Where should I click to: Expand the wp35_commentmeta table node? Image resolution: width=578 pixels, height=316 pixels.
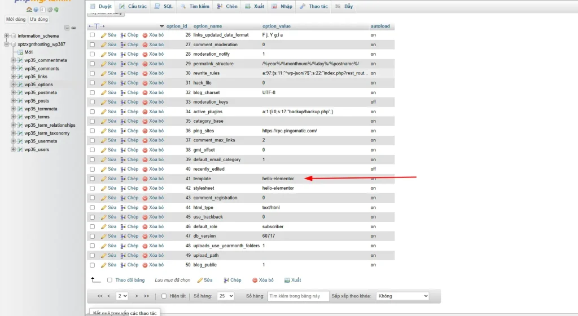tap(14, 60)
